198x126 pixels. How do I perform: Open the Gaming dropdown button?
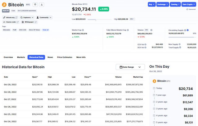[175, 4]
